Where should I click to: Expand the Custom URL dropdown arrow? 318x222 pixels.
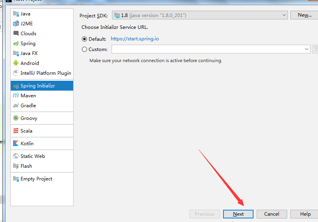tap(307, 49)
